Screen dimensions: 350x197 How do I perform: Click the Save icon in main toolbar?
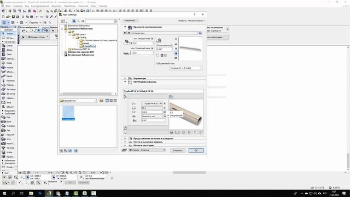pyautogui.click(x=13, y=17)
